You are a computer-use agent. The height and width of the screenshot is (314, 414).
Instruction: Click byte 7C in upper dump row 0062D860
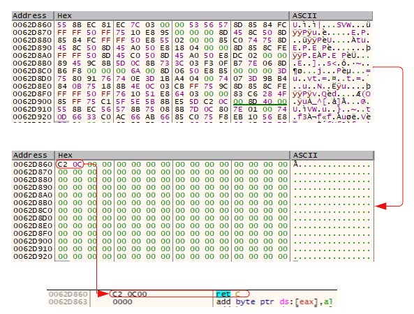tap(135, 25)
